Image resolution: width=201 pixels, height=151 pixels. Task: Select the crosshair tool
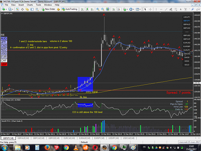tap(150, 9)
